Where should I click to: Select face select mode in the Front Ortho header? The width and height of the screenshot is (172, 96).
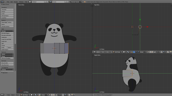coord(54,95)
